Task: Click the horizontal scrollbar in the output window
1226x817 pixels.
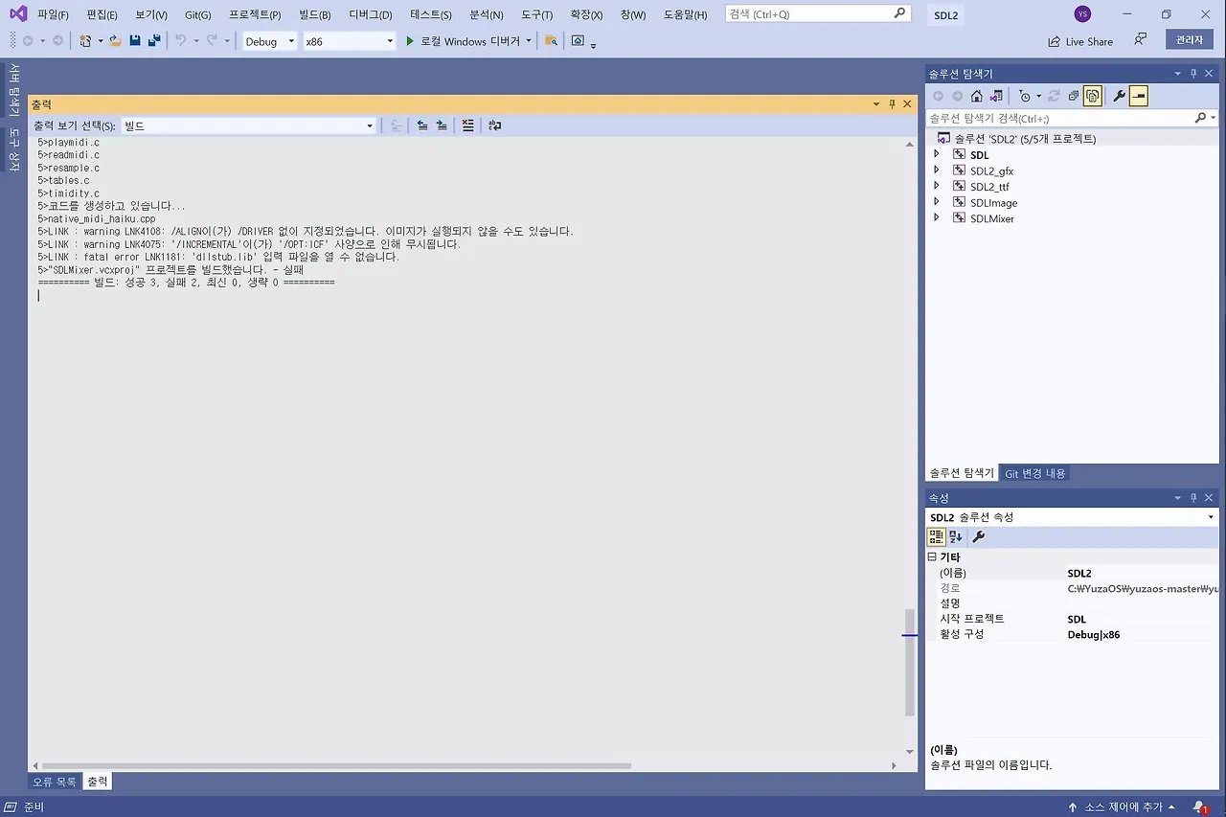Action: pos(336,765)
